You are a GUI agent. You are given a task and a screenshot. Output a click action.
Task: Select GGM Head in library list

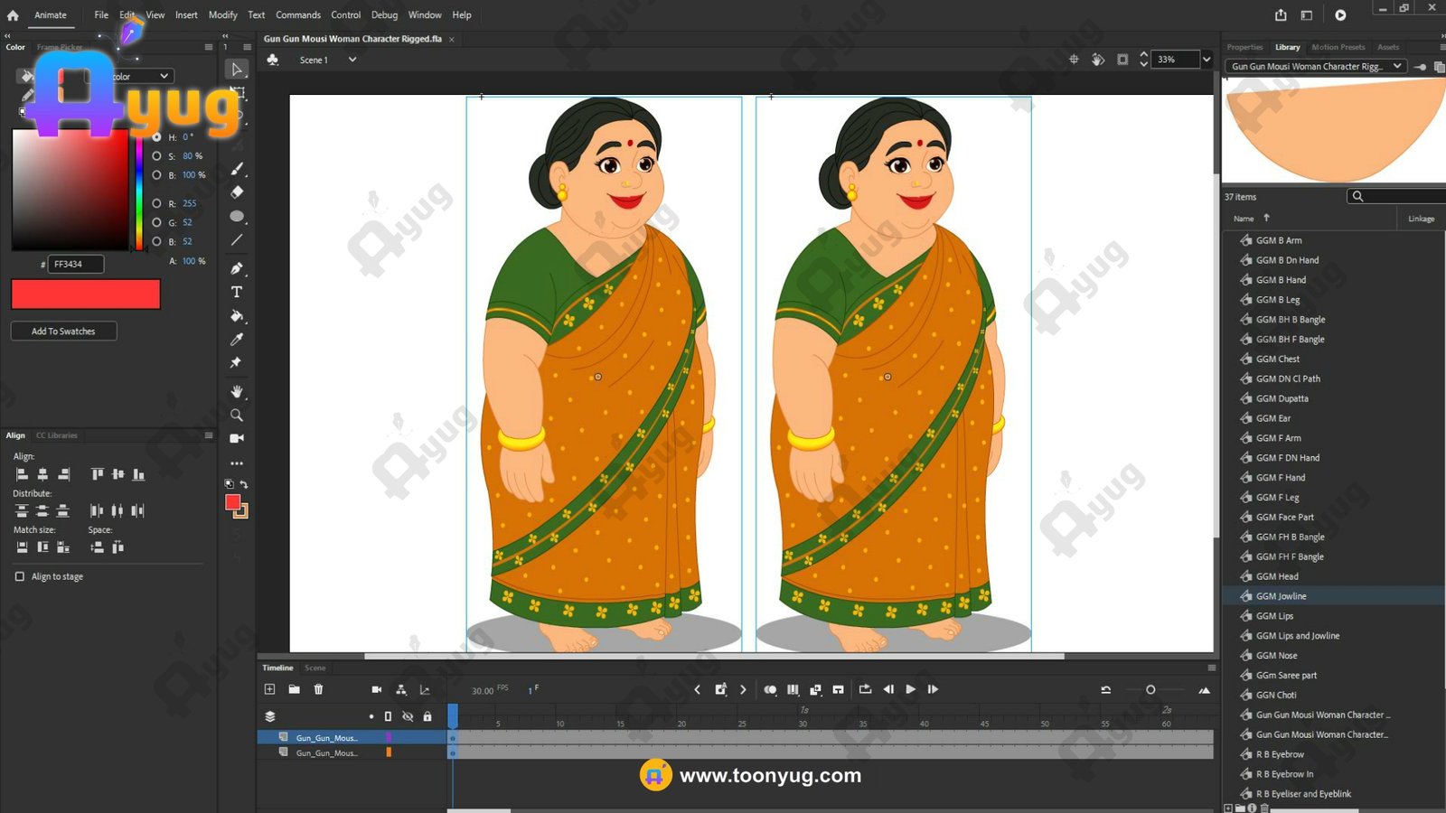(x=1277, y=576)
